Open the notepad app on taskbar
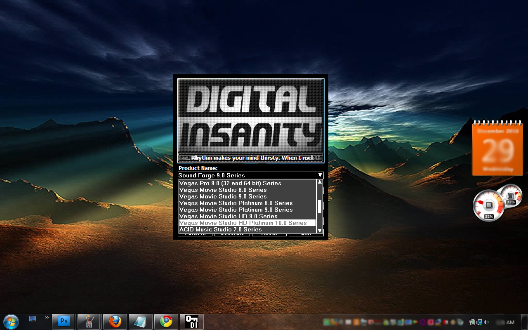This screenshot has width=528, height=330. (x=140, y=321)
